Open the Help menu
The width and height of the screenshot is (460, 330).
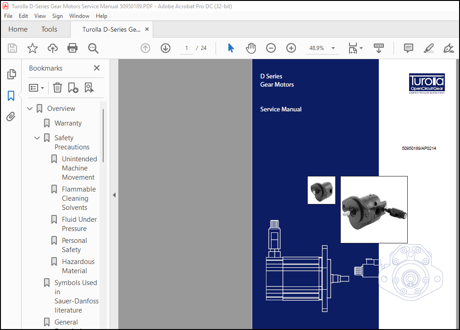(101, 16)
